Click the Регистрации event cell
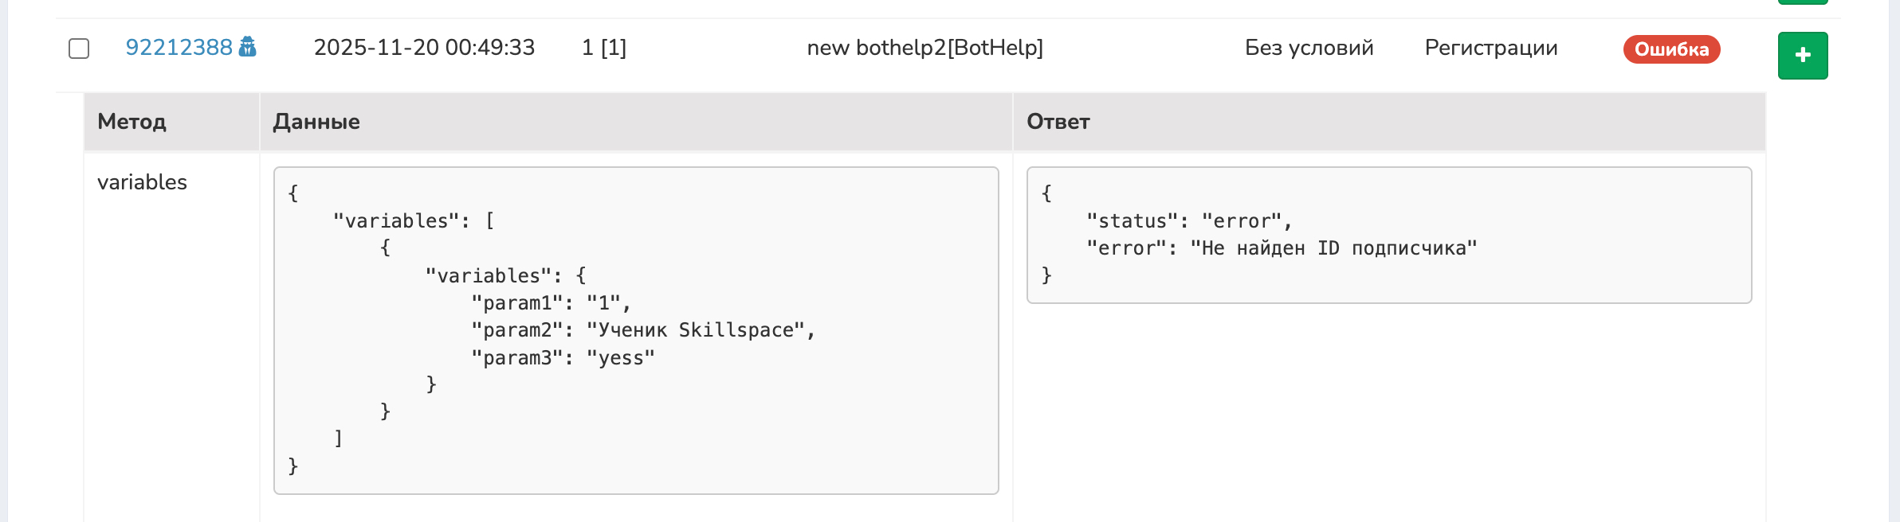 point(1490,48)
